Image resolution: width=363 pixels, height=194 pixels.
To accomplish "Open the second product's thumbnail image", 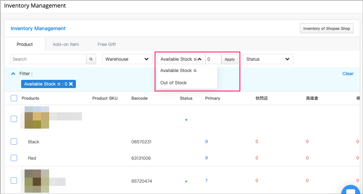I will (37, 181).
